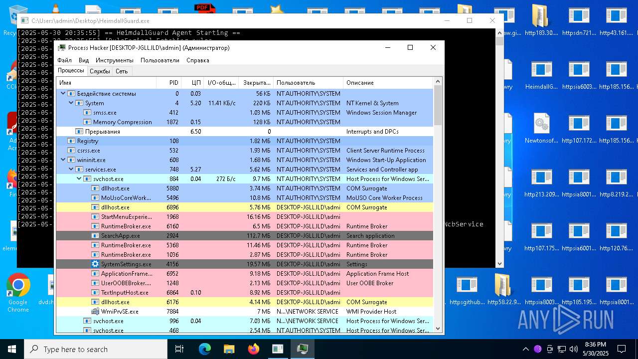Select the httpsgithub... desktop file icon

pyautogui.click(x=467, y=289)
